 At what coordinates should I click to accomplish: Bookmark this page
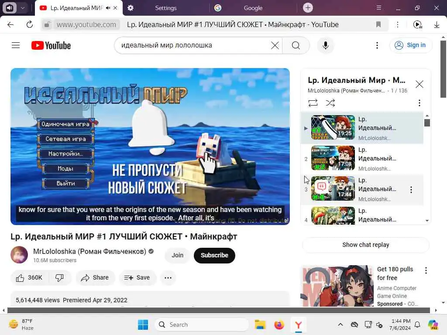[378, 24]
